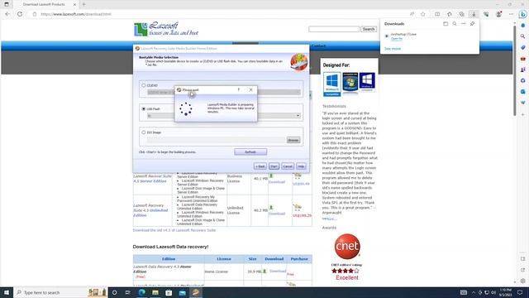
Task: Click the Downloads arrow icon in toolbar
Action: [x=474, y=14]
